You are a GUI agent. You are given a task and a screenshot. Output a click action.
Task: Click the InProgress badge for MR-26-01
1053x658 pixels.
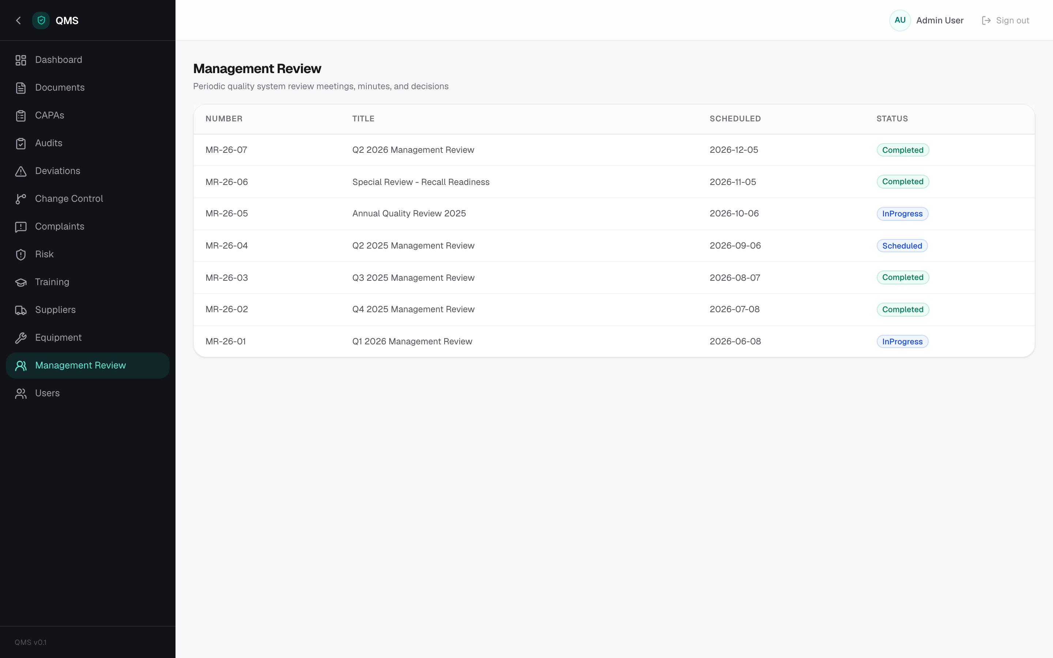[x=902, y=342]
